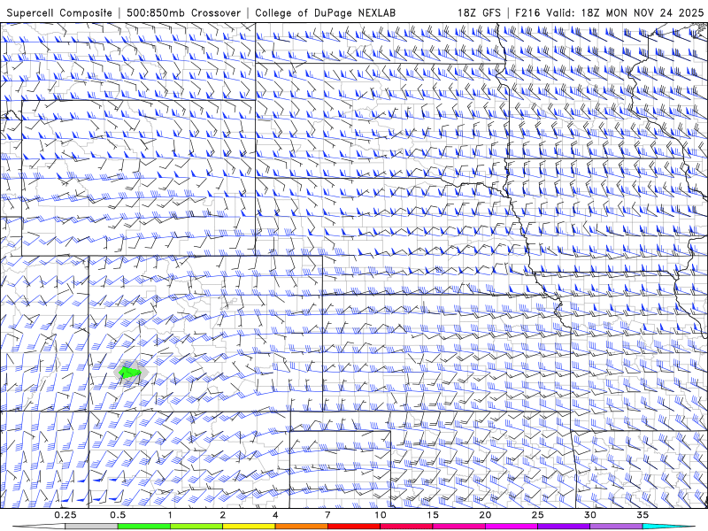Click the '30' legend value label
The image size is (708, 531).
(x=590, y=515)
